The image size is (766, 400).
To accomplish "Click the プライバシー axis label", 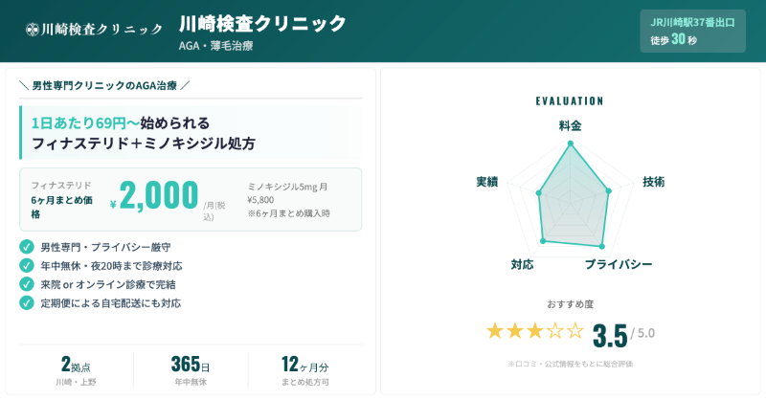I will [619, 264].
